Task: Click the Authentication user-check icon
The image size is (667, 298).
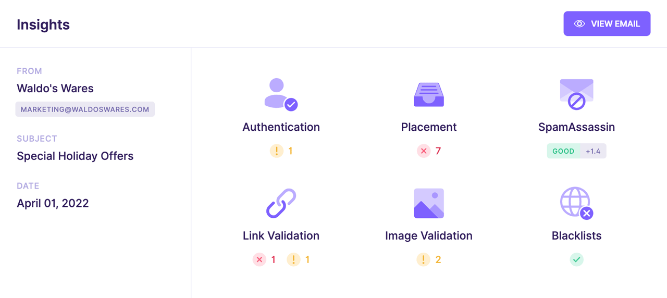Action: 281,94
